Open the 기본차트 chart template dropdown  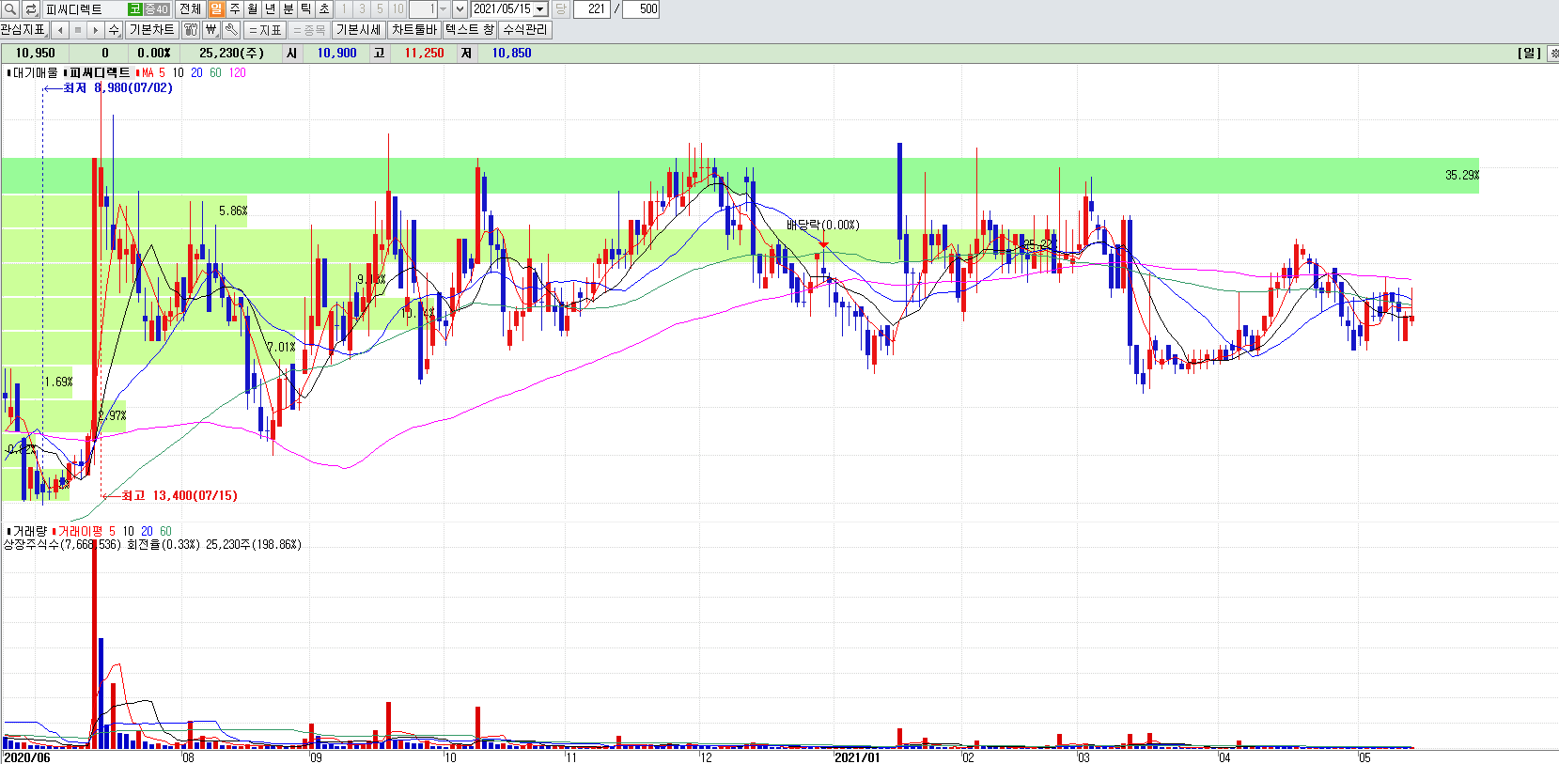pyautogui.click(x=151, y=30)
